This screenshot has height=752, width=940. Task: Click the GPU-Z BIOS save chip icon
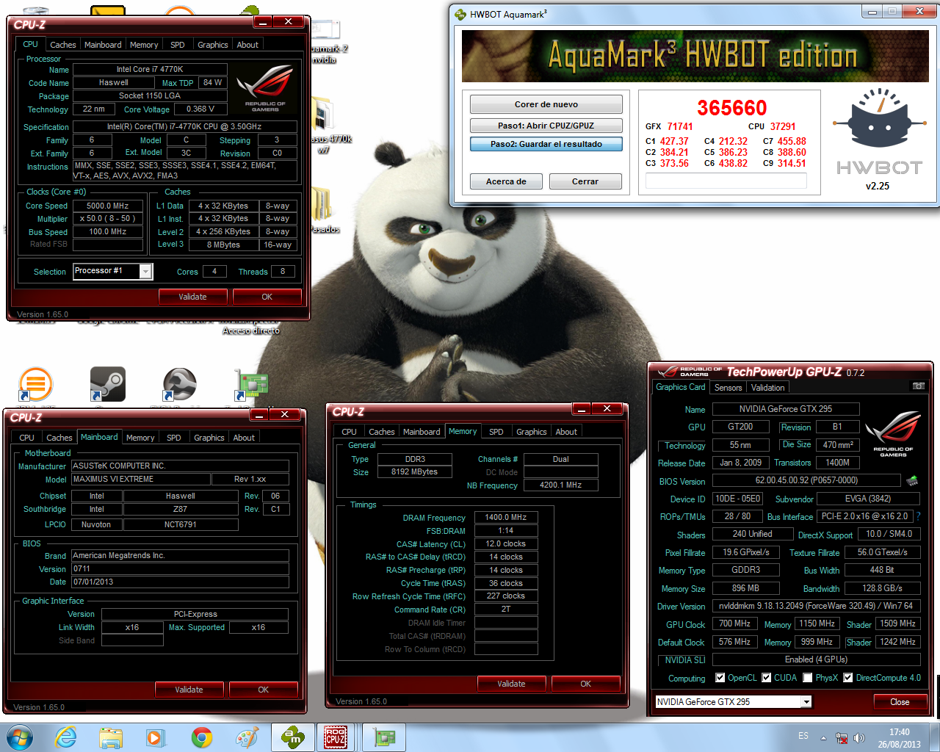[912, 481]
